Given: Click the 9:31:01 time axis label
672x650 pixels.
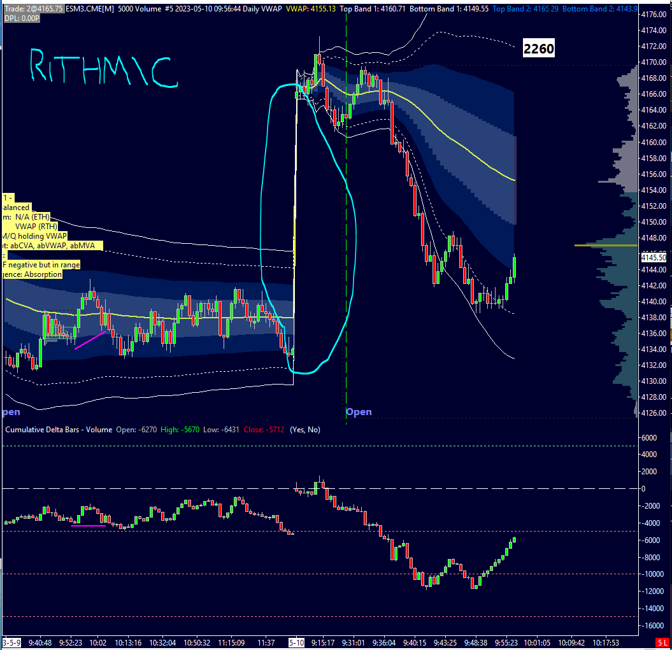Looking at the screenshot, I should point(353,643).
